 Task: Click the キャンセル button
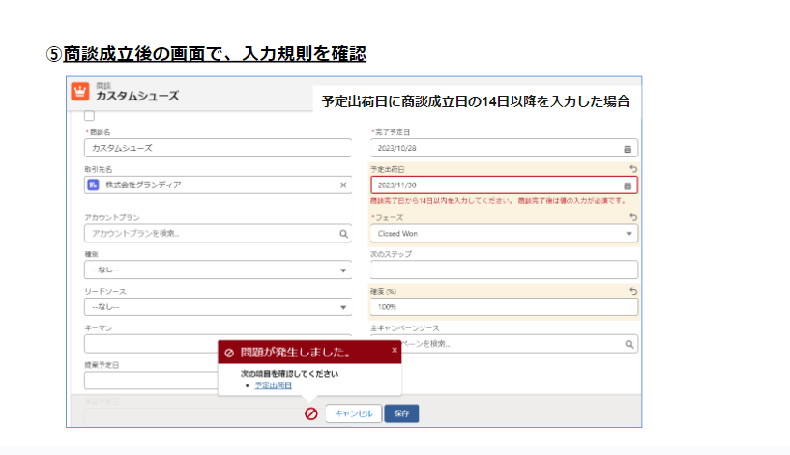tap(354, 413)
